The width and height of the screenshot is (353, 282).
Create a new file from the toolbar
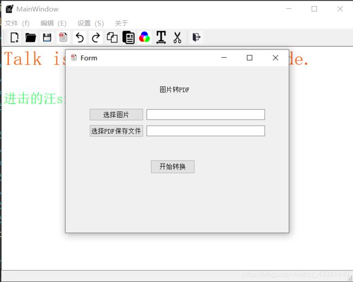(x=15, y=37)
